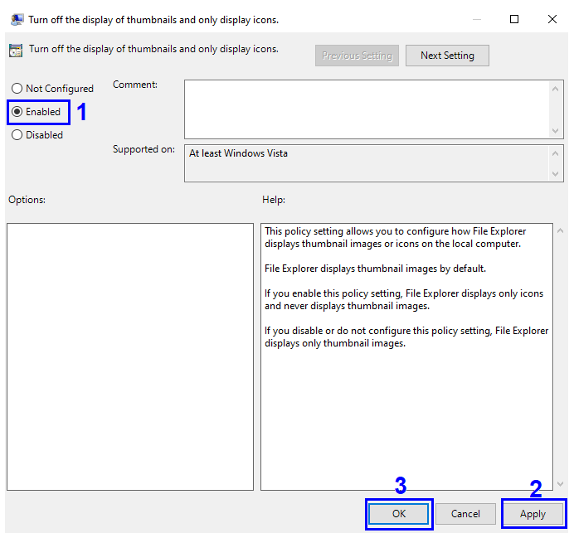Choose the Disabled radio button

point(37,135)
